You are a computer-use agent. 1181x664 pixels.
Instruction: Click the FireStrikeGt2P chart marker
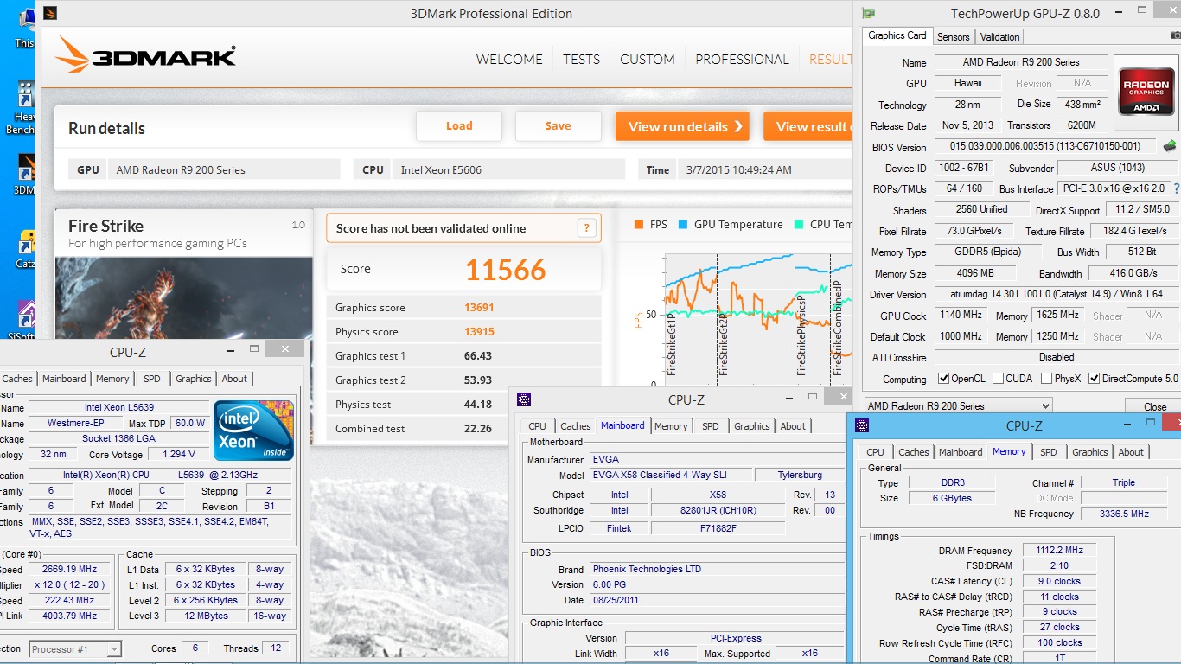coord(724,344)
